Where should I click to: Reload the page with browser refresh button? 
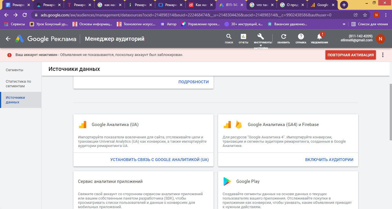coord(25,15)
